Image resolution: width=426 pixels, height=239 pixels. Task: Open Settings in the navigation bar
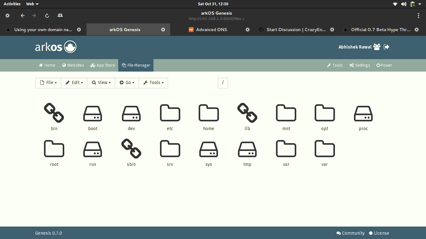tap(360, 65)
